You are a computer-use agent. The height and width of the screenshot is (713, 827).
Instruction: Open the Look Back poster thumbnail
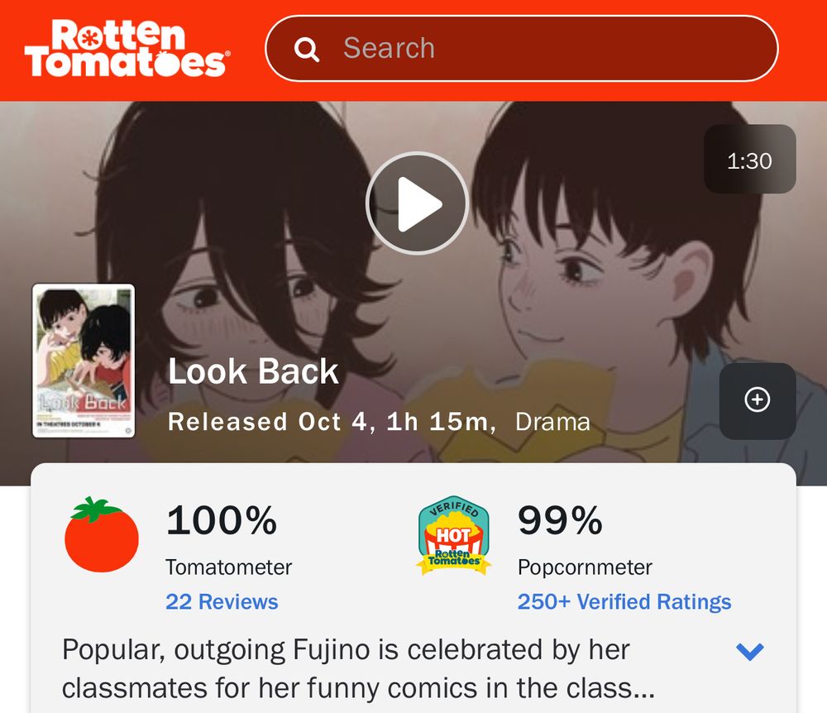[84, 361]
